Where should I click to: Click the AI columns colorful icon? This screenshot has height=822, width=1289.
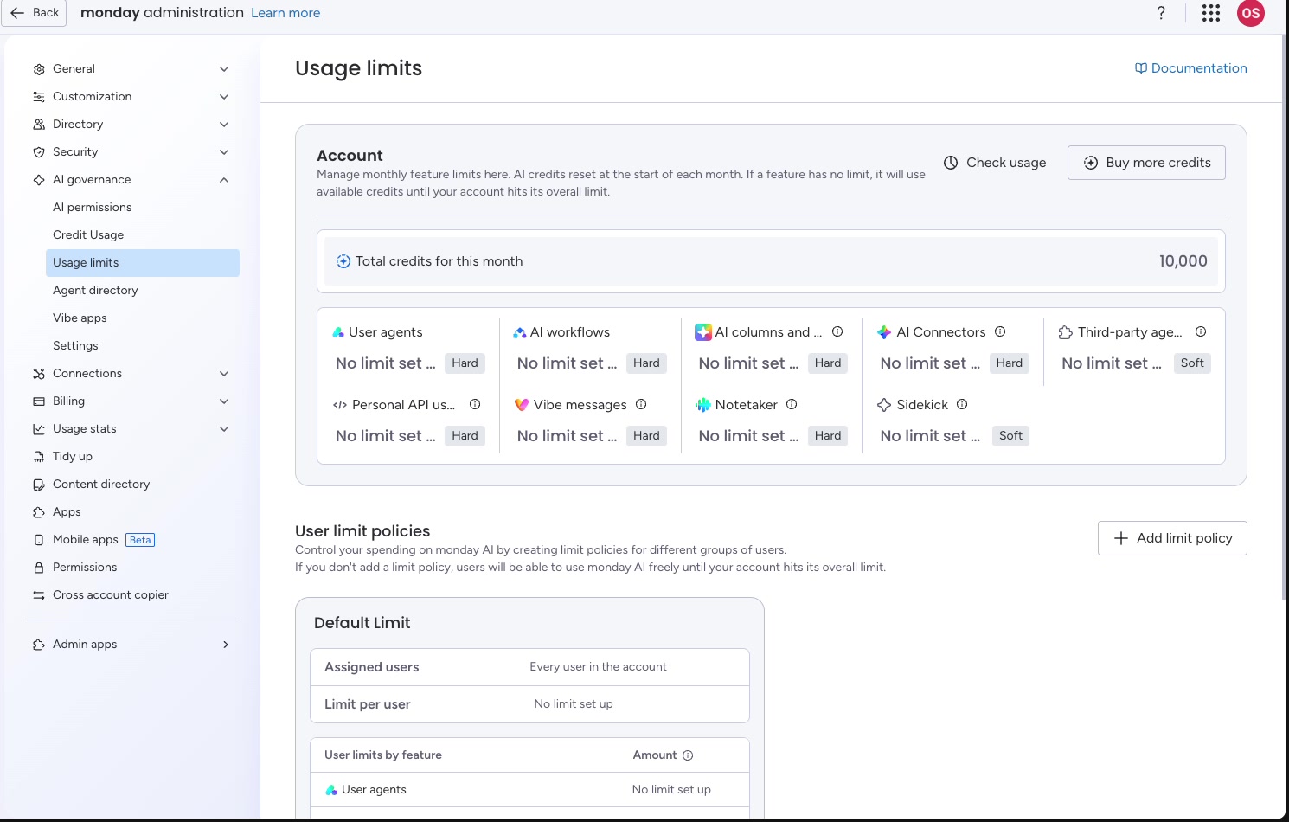click(x=703, y=332)
